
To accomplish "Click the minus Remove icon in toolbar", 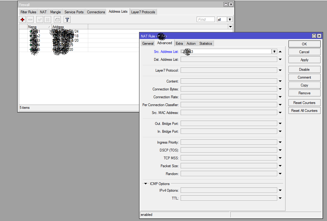I will [x=30, y=20].
